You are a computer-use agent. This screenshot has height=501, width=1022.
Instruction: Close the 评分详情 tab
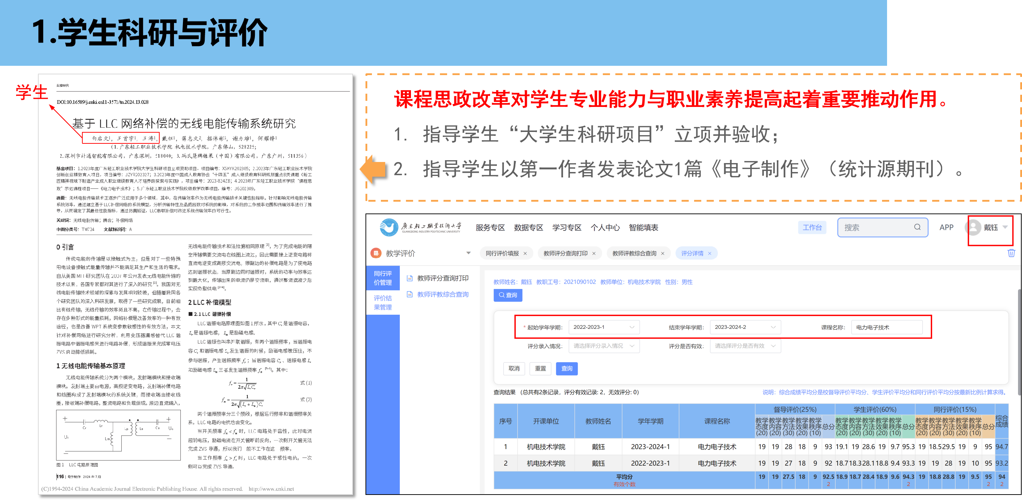[710, 254]
